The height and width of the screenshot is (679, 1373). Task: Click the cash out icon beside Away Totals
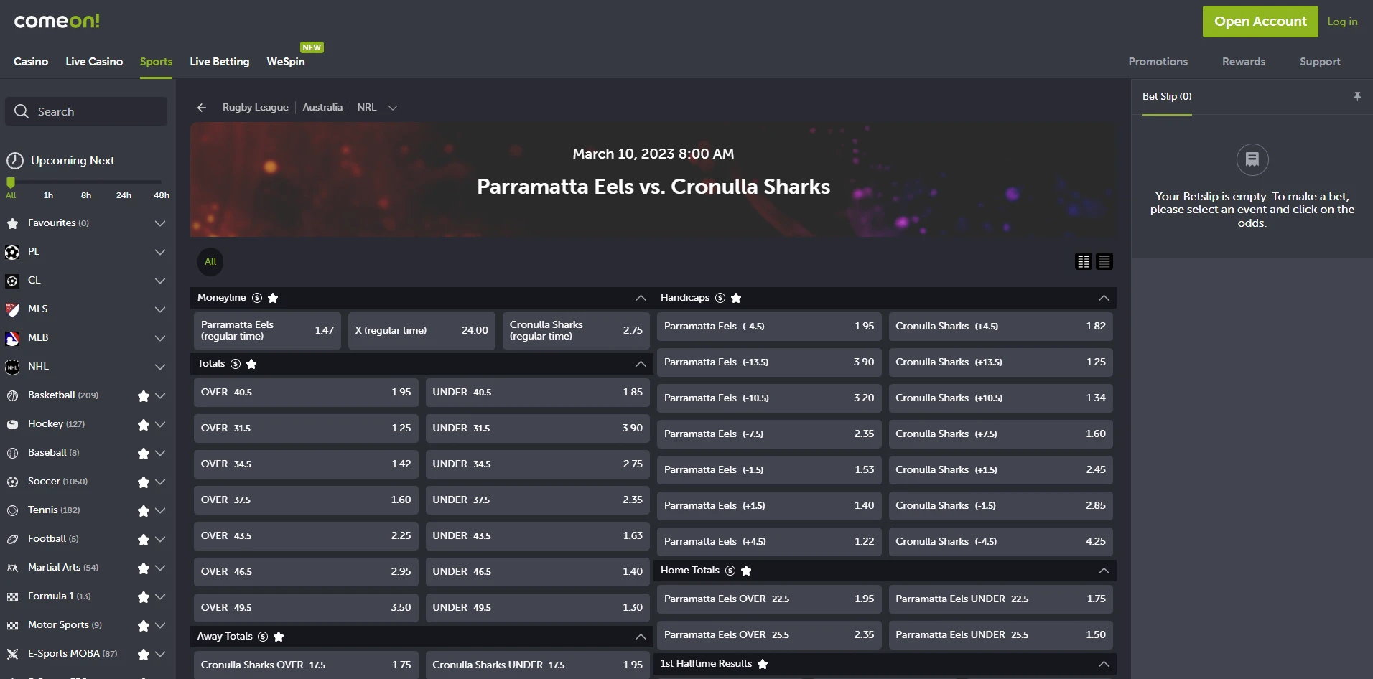click(263, 637)
